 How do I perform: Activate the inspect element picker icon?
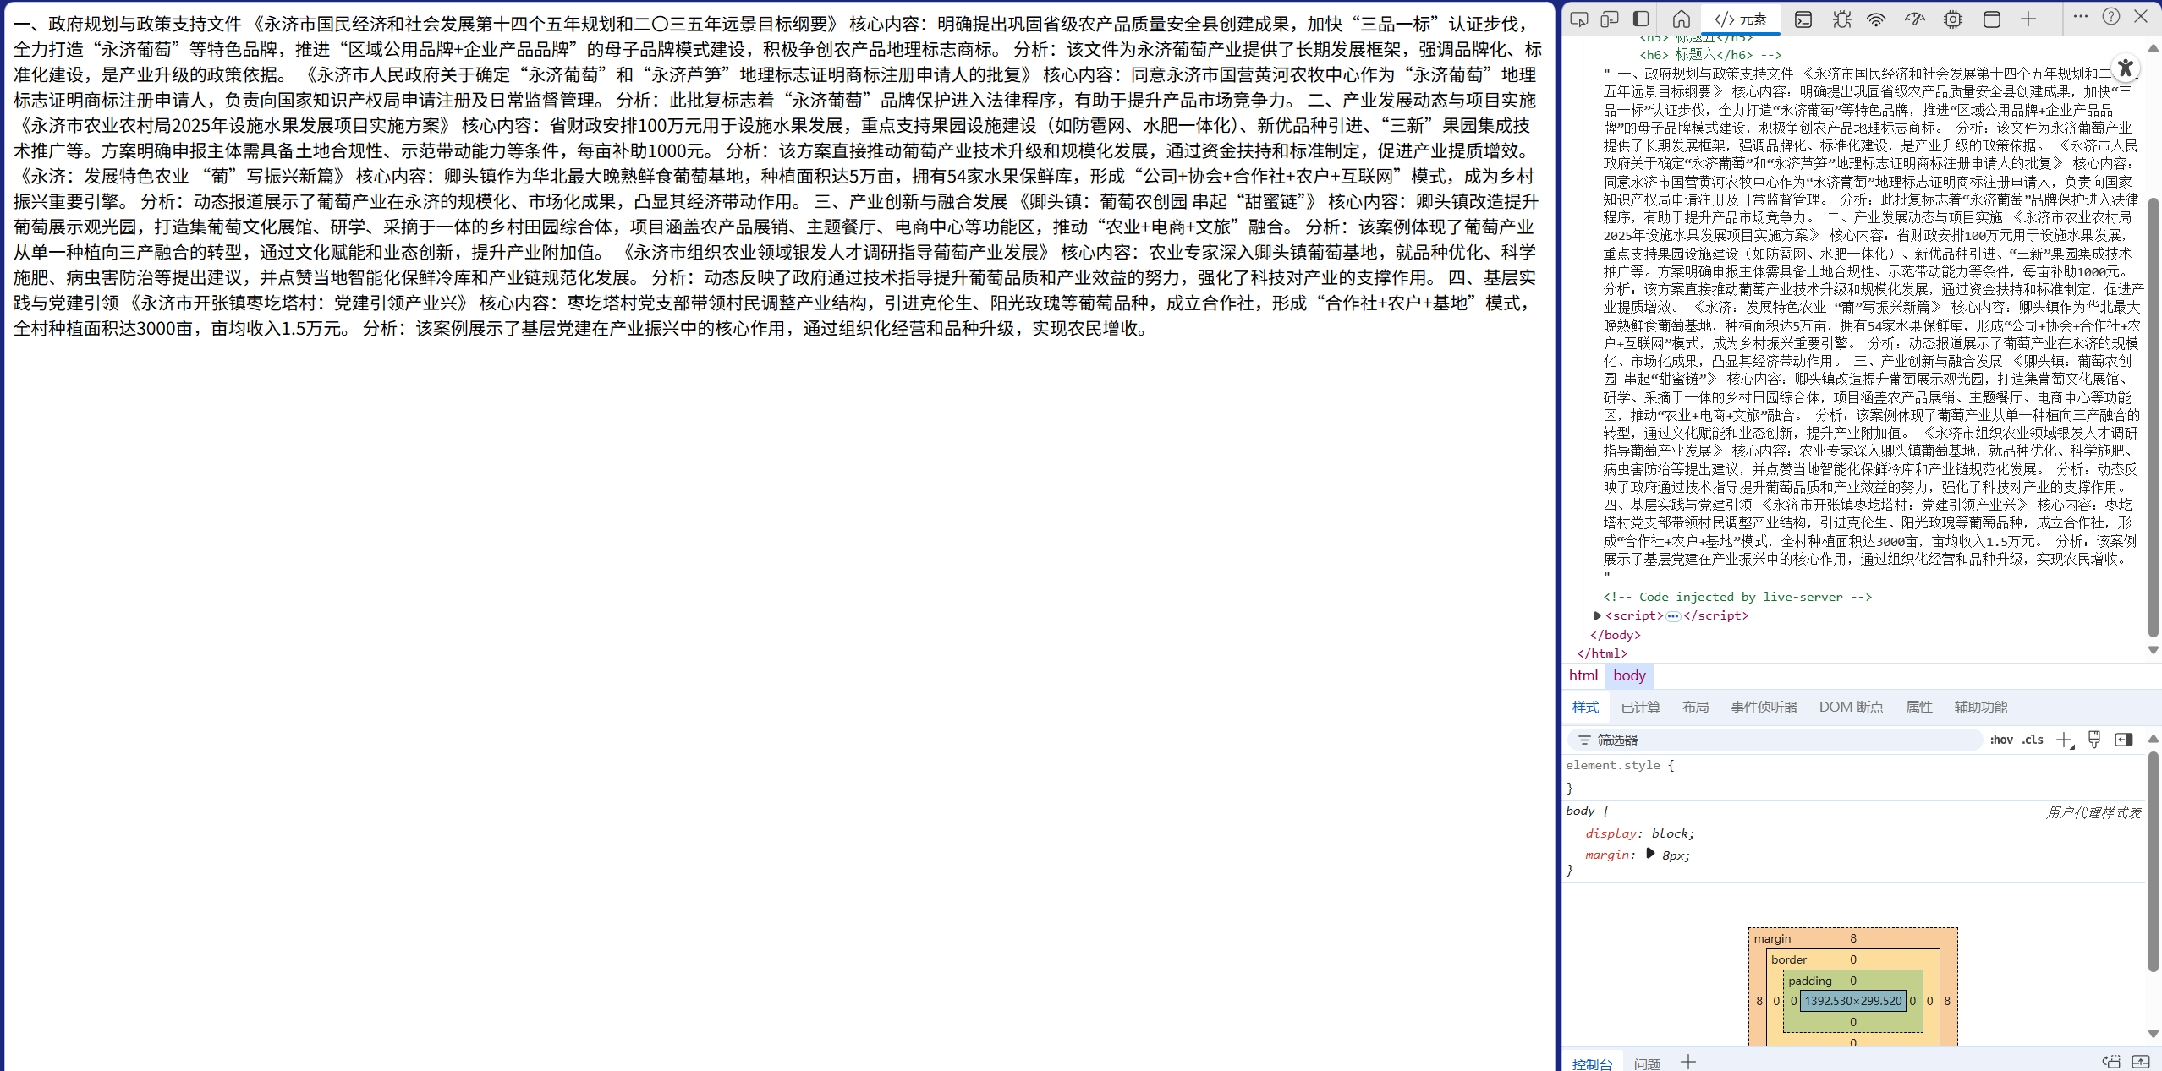[x=1578, y=19]
